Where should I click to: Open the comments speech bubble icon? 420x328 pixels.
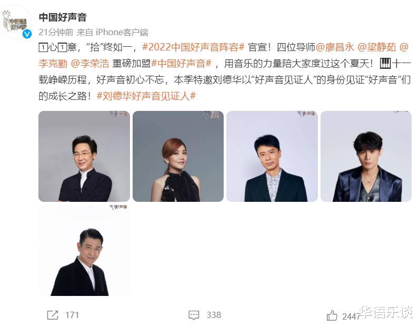point(194,315)
